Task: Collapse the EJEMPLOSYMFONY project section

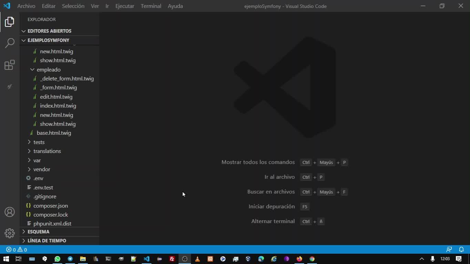Action: tap(59, 40)
